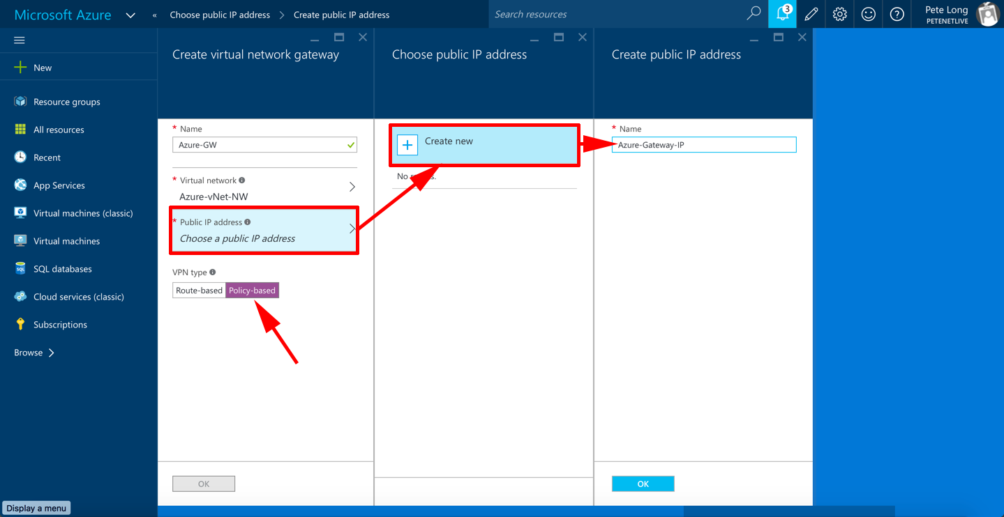Click 'Create public IP address' breadcrumb
1004x517 pixels.
(x=342, y=15)
